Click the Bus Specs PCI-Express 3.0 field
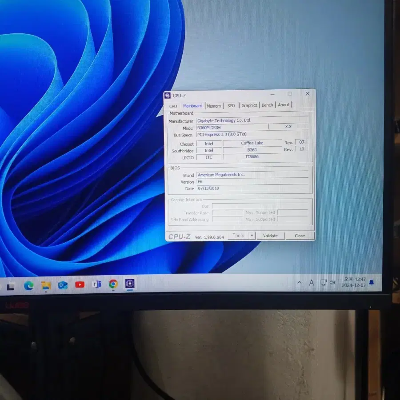The width and height of the screenshot is (400, 400). (252, 134)
